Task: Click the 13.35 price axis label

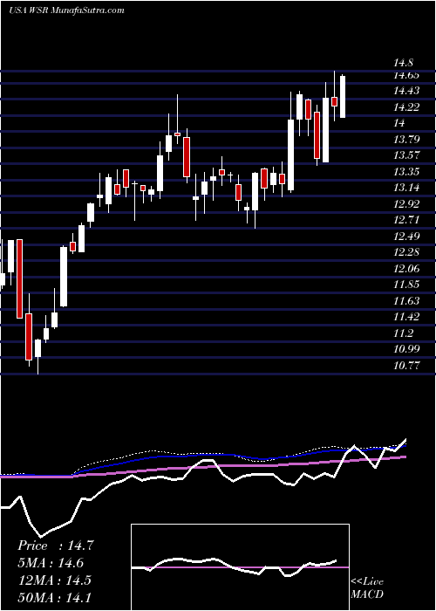Action: [x=406, y=172]
